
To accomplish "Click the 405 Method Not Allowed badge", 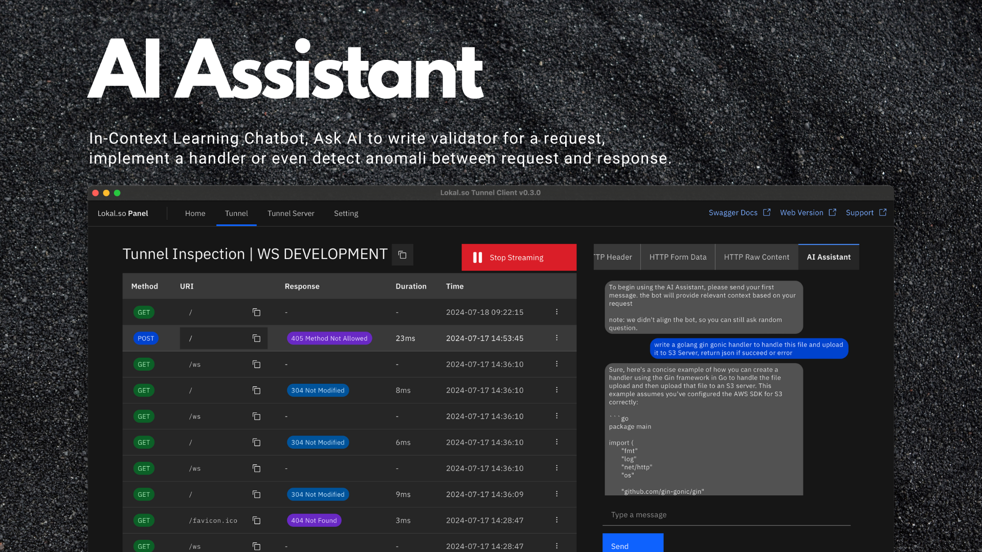I will tap(329, 338).
